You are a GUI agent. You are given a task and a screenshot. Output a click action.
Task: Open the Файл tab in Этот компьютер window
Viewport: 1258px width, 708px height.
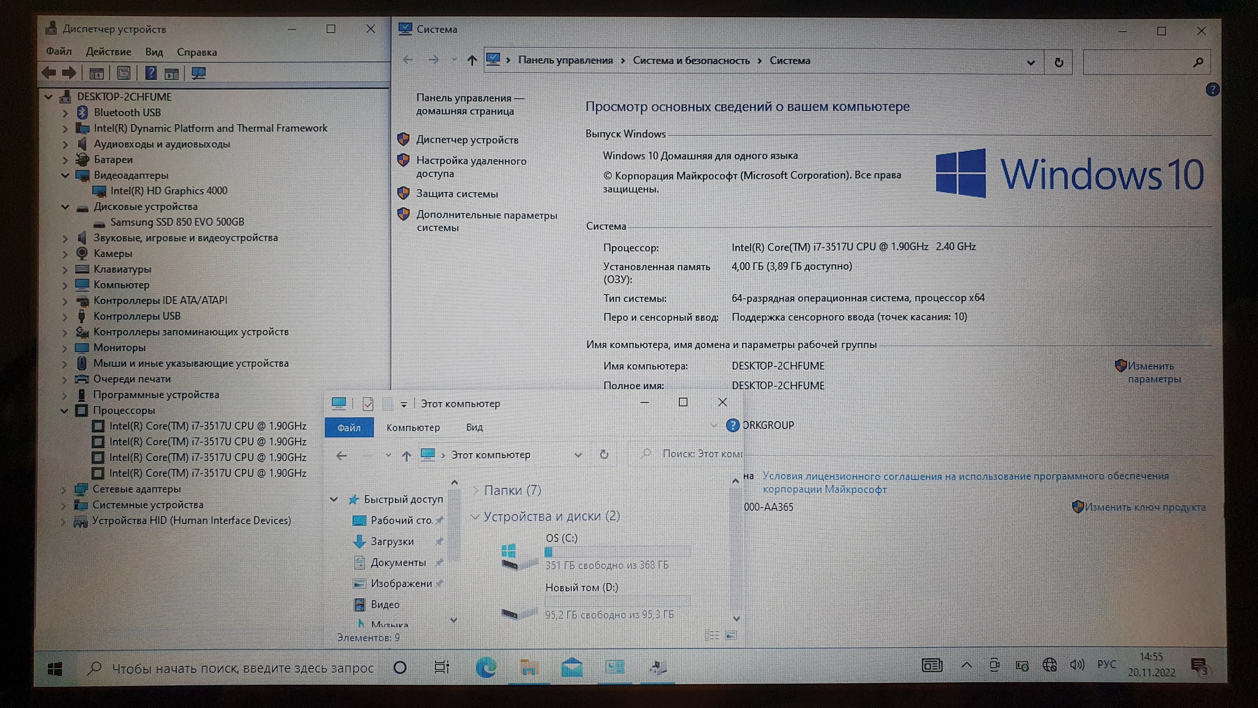(349, 428)
